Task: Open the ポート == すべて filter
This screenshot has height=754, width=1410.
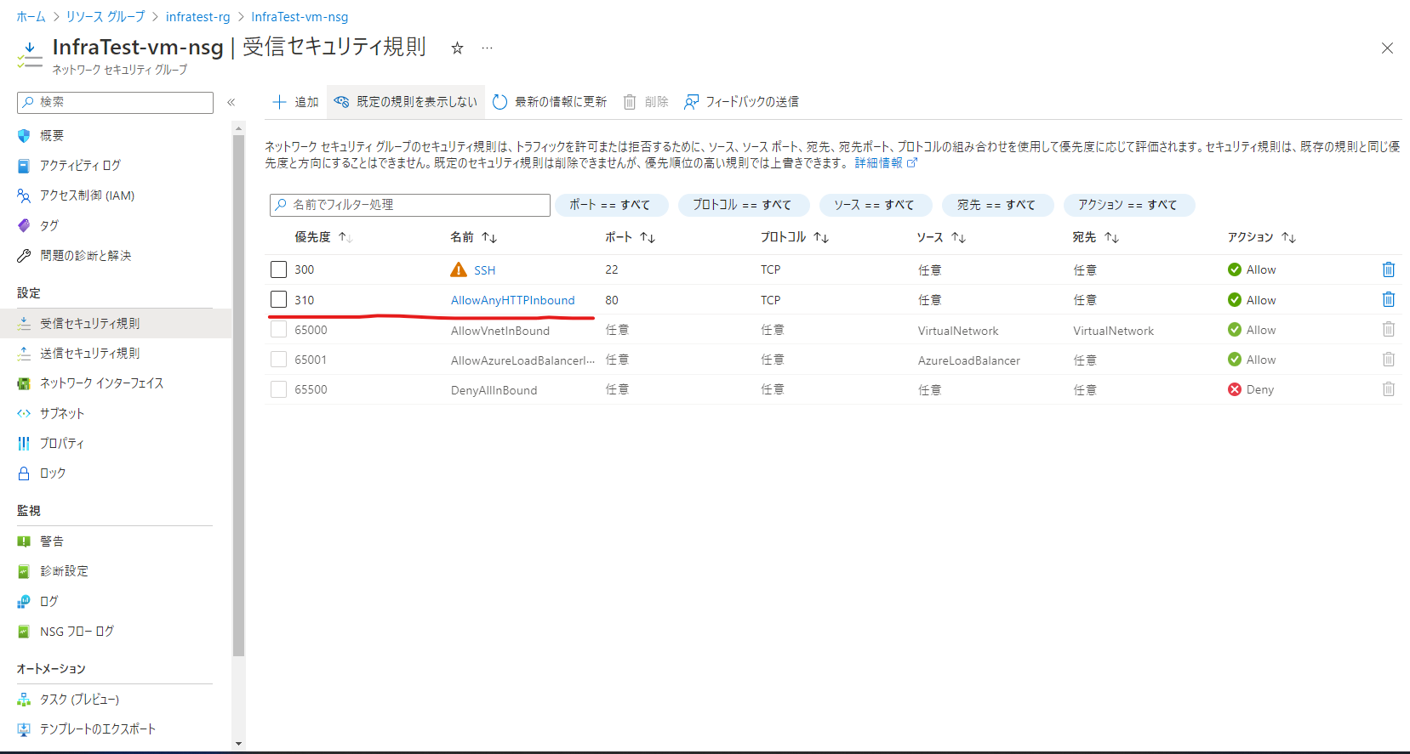Action: [610, 205]
